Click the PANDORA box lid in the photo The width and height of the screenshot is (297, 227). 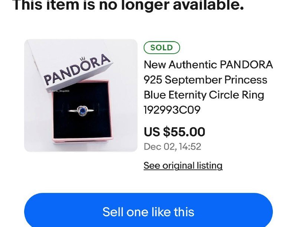tap(74, 67)
